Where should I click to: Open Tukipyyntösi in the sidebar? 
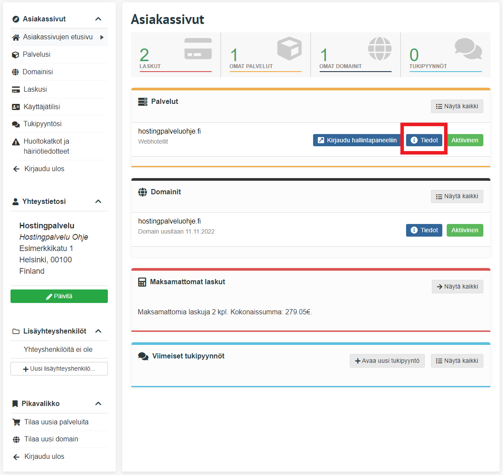point(59,124)
